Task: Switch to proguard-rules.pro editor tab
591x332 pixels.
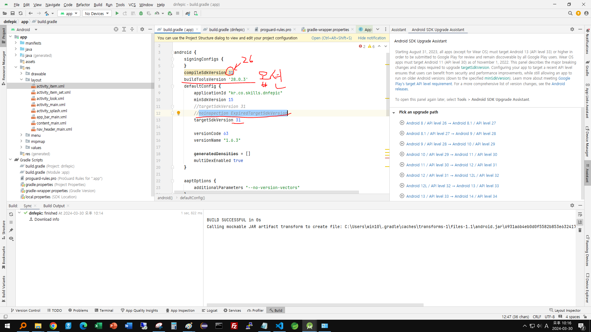Action: point(275,30)
